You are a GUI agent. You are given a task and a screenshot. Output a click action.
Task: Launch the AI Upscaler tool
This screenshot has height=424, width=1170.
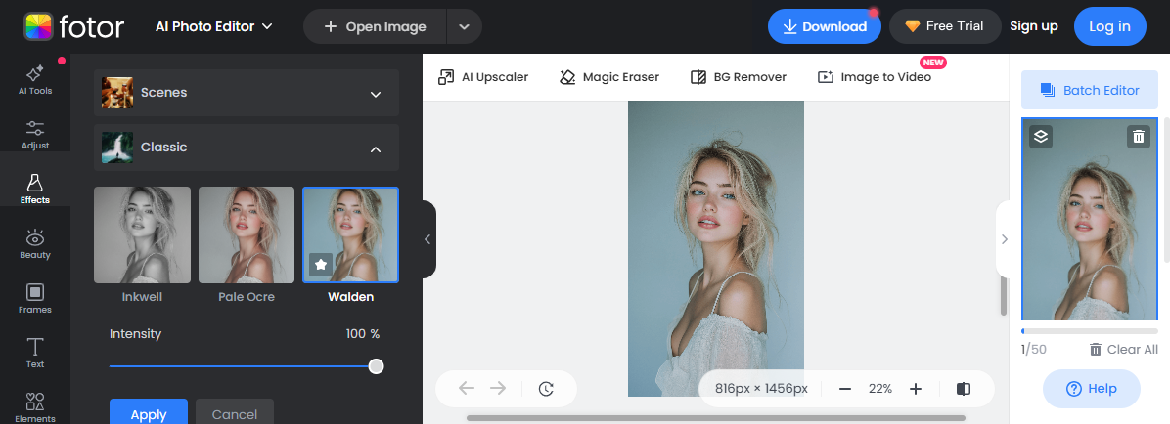click(x=483, y=77)
